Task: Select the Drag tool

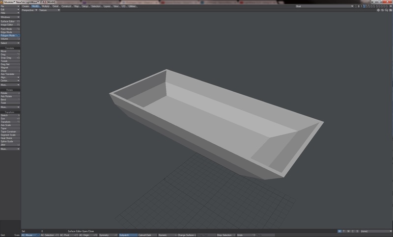Action: (10, 54)
